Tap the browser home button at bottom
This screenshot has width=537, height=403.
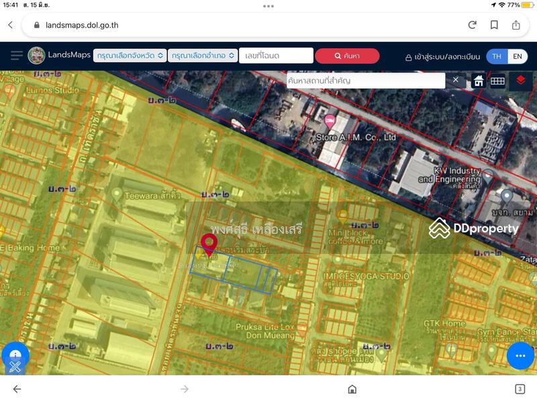tap(352, 389)
